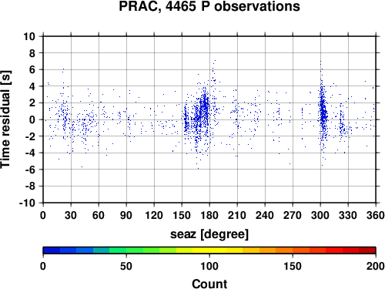Click the y-axis tick label -10
The width and height of the screenshot is (385, 289).
coord(27,203)
